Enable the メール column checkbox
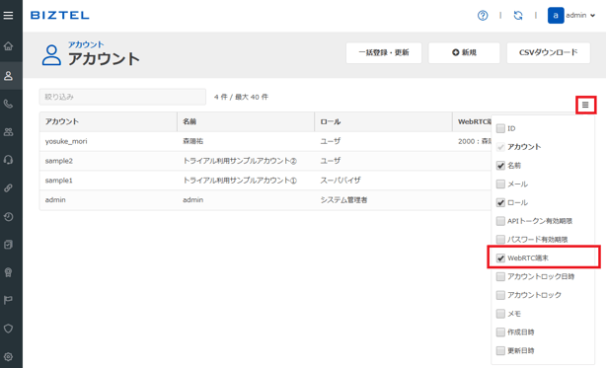The image size is (606, 368). (x=500, y=184)
